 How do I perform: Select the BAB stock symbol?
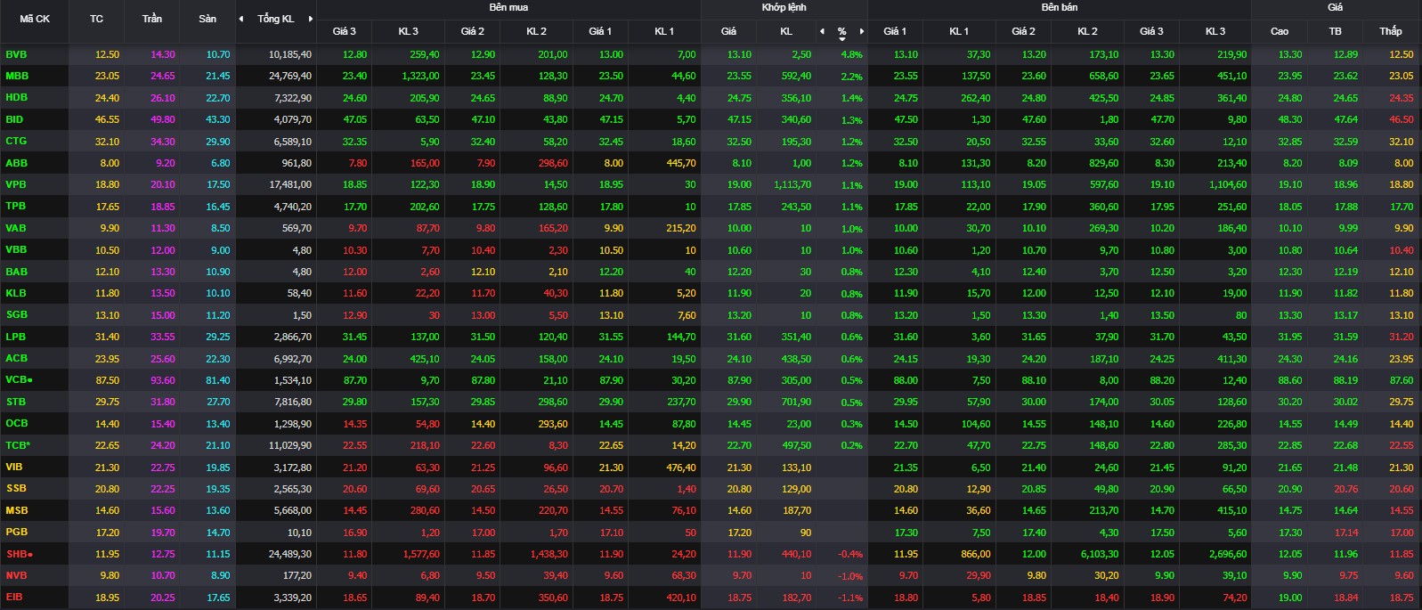[17, 272]
